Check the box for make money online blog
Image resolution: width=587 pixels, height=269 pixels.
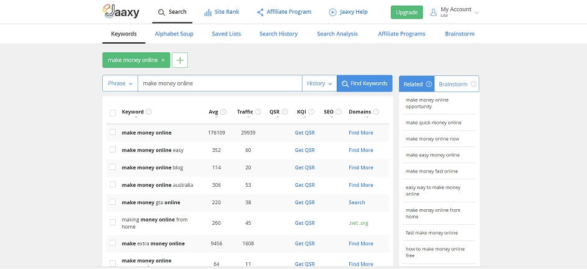click(x=113, y=167)
